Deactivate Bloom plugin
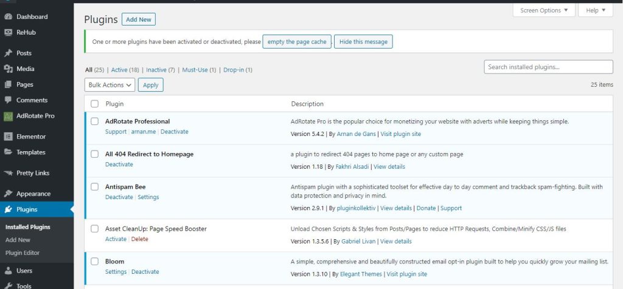 [145, 271]
